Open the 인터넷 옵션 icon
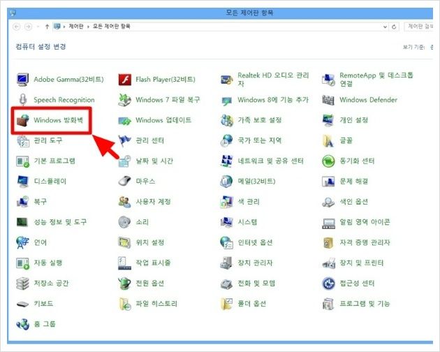The width and height of the screenshot is (440, 352). tap(226, 242)
